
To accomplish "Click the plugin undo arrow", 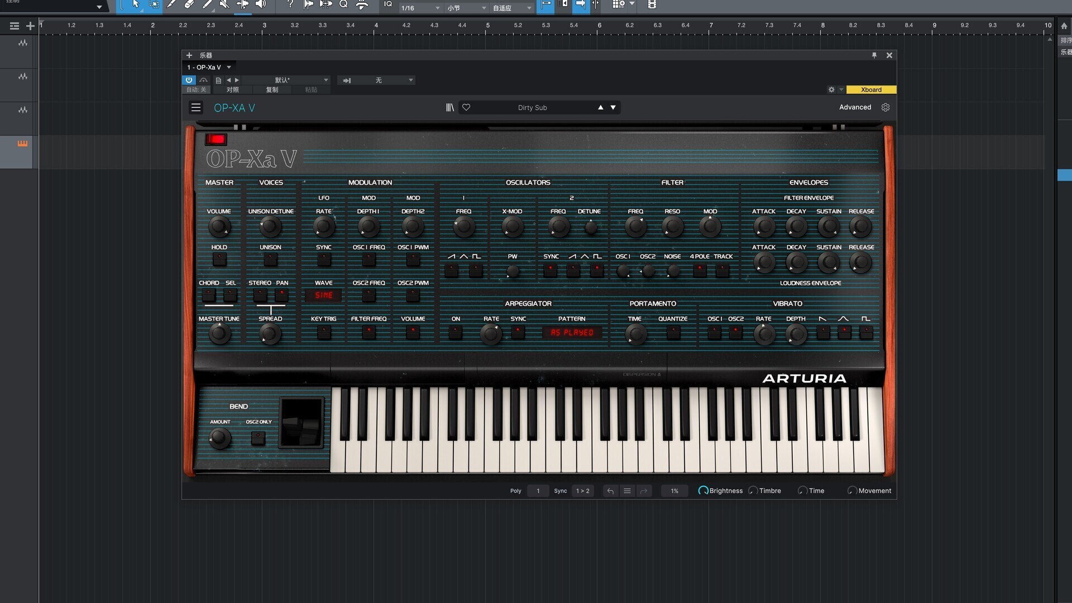I will (610, 491).
